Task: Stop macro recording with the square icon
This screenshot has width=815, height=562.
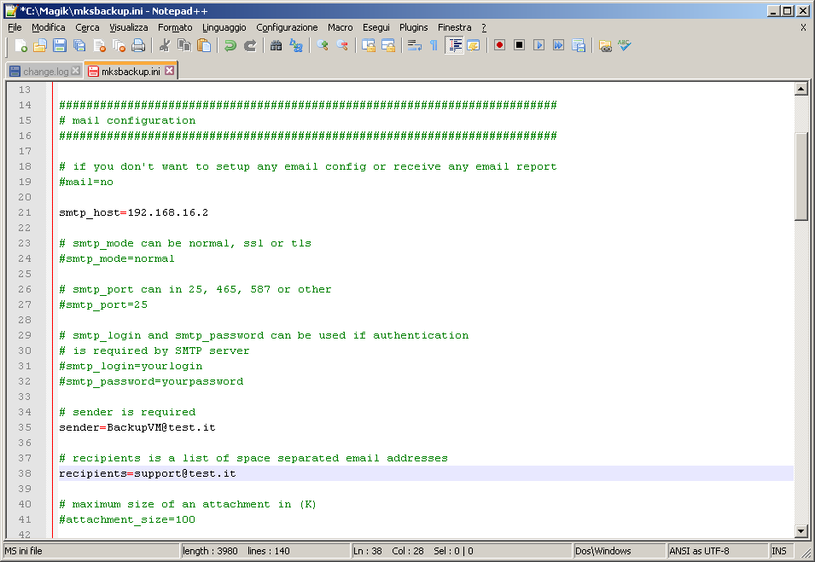Action: tap(519, 46)
